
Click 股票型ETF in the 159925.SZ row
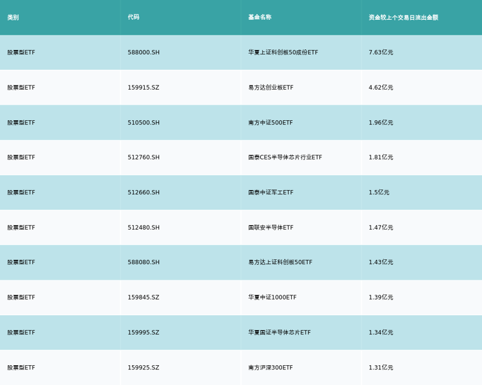coord(21,368)
